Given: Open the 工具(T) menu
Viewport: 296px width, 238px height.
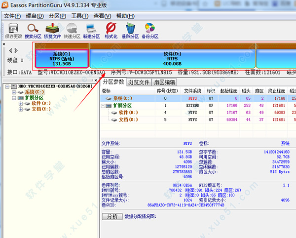Looking at the screenshot, I should coord(80,16).
